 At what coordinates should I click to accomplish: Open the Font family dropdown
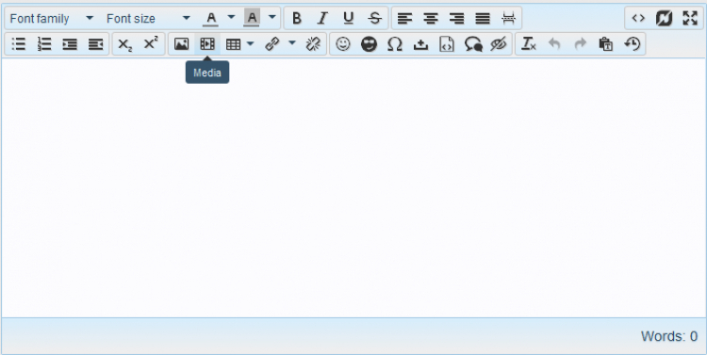tap(52, 19)
